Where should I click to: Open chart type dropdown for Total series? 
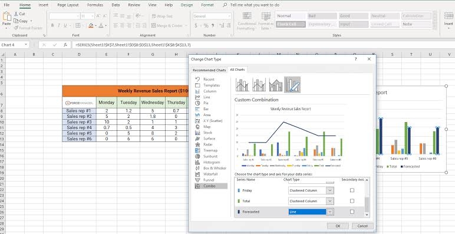tap(330, 201)
